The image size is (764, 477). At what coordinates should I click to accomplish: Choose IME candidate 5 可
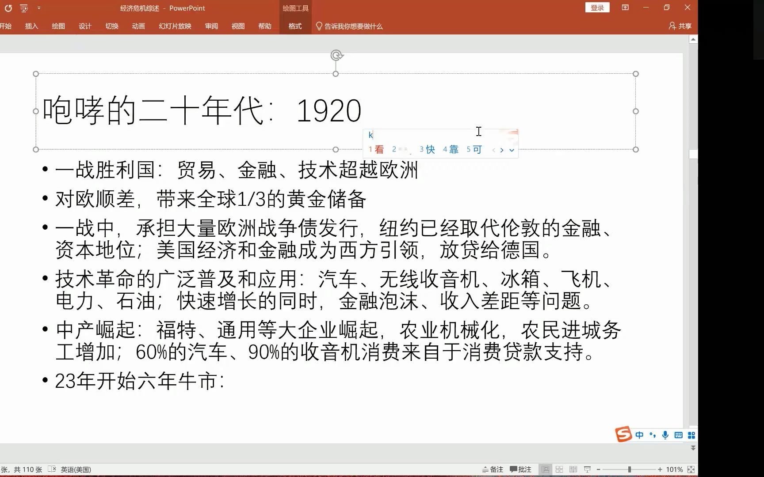tap(474, 149)
